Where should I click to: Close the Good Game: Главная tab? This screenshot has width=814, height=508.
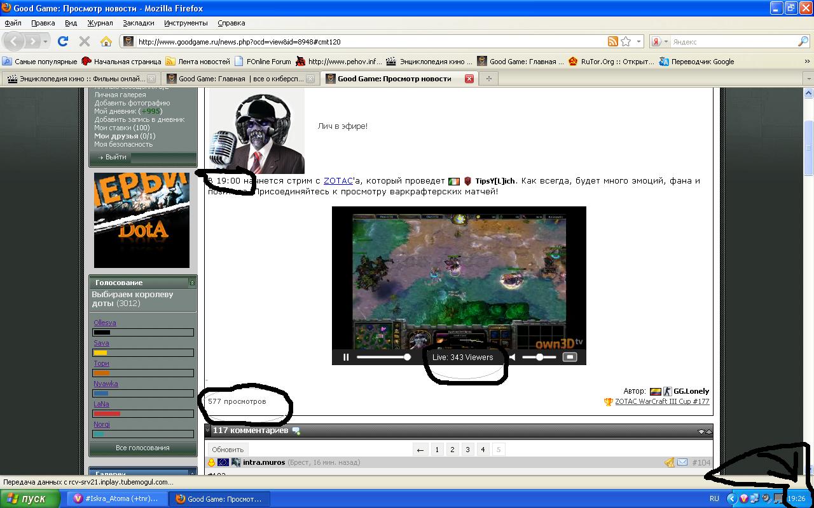tap(310, 79)
